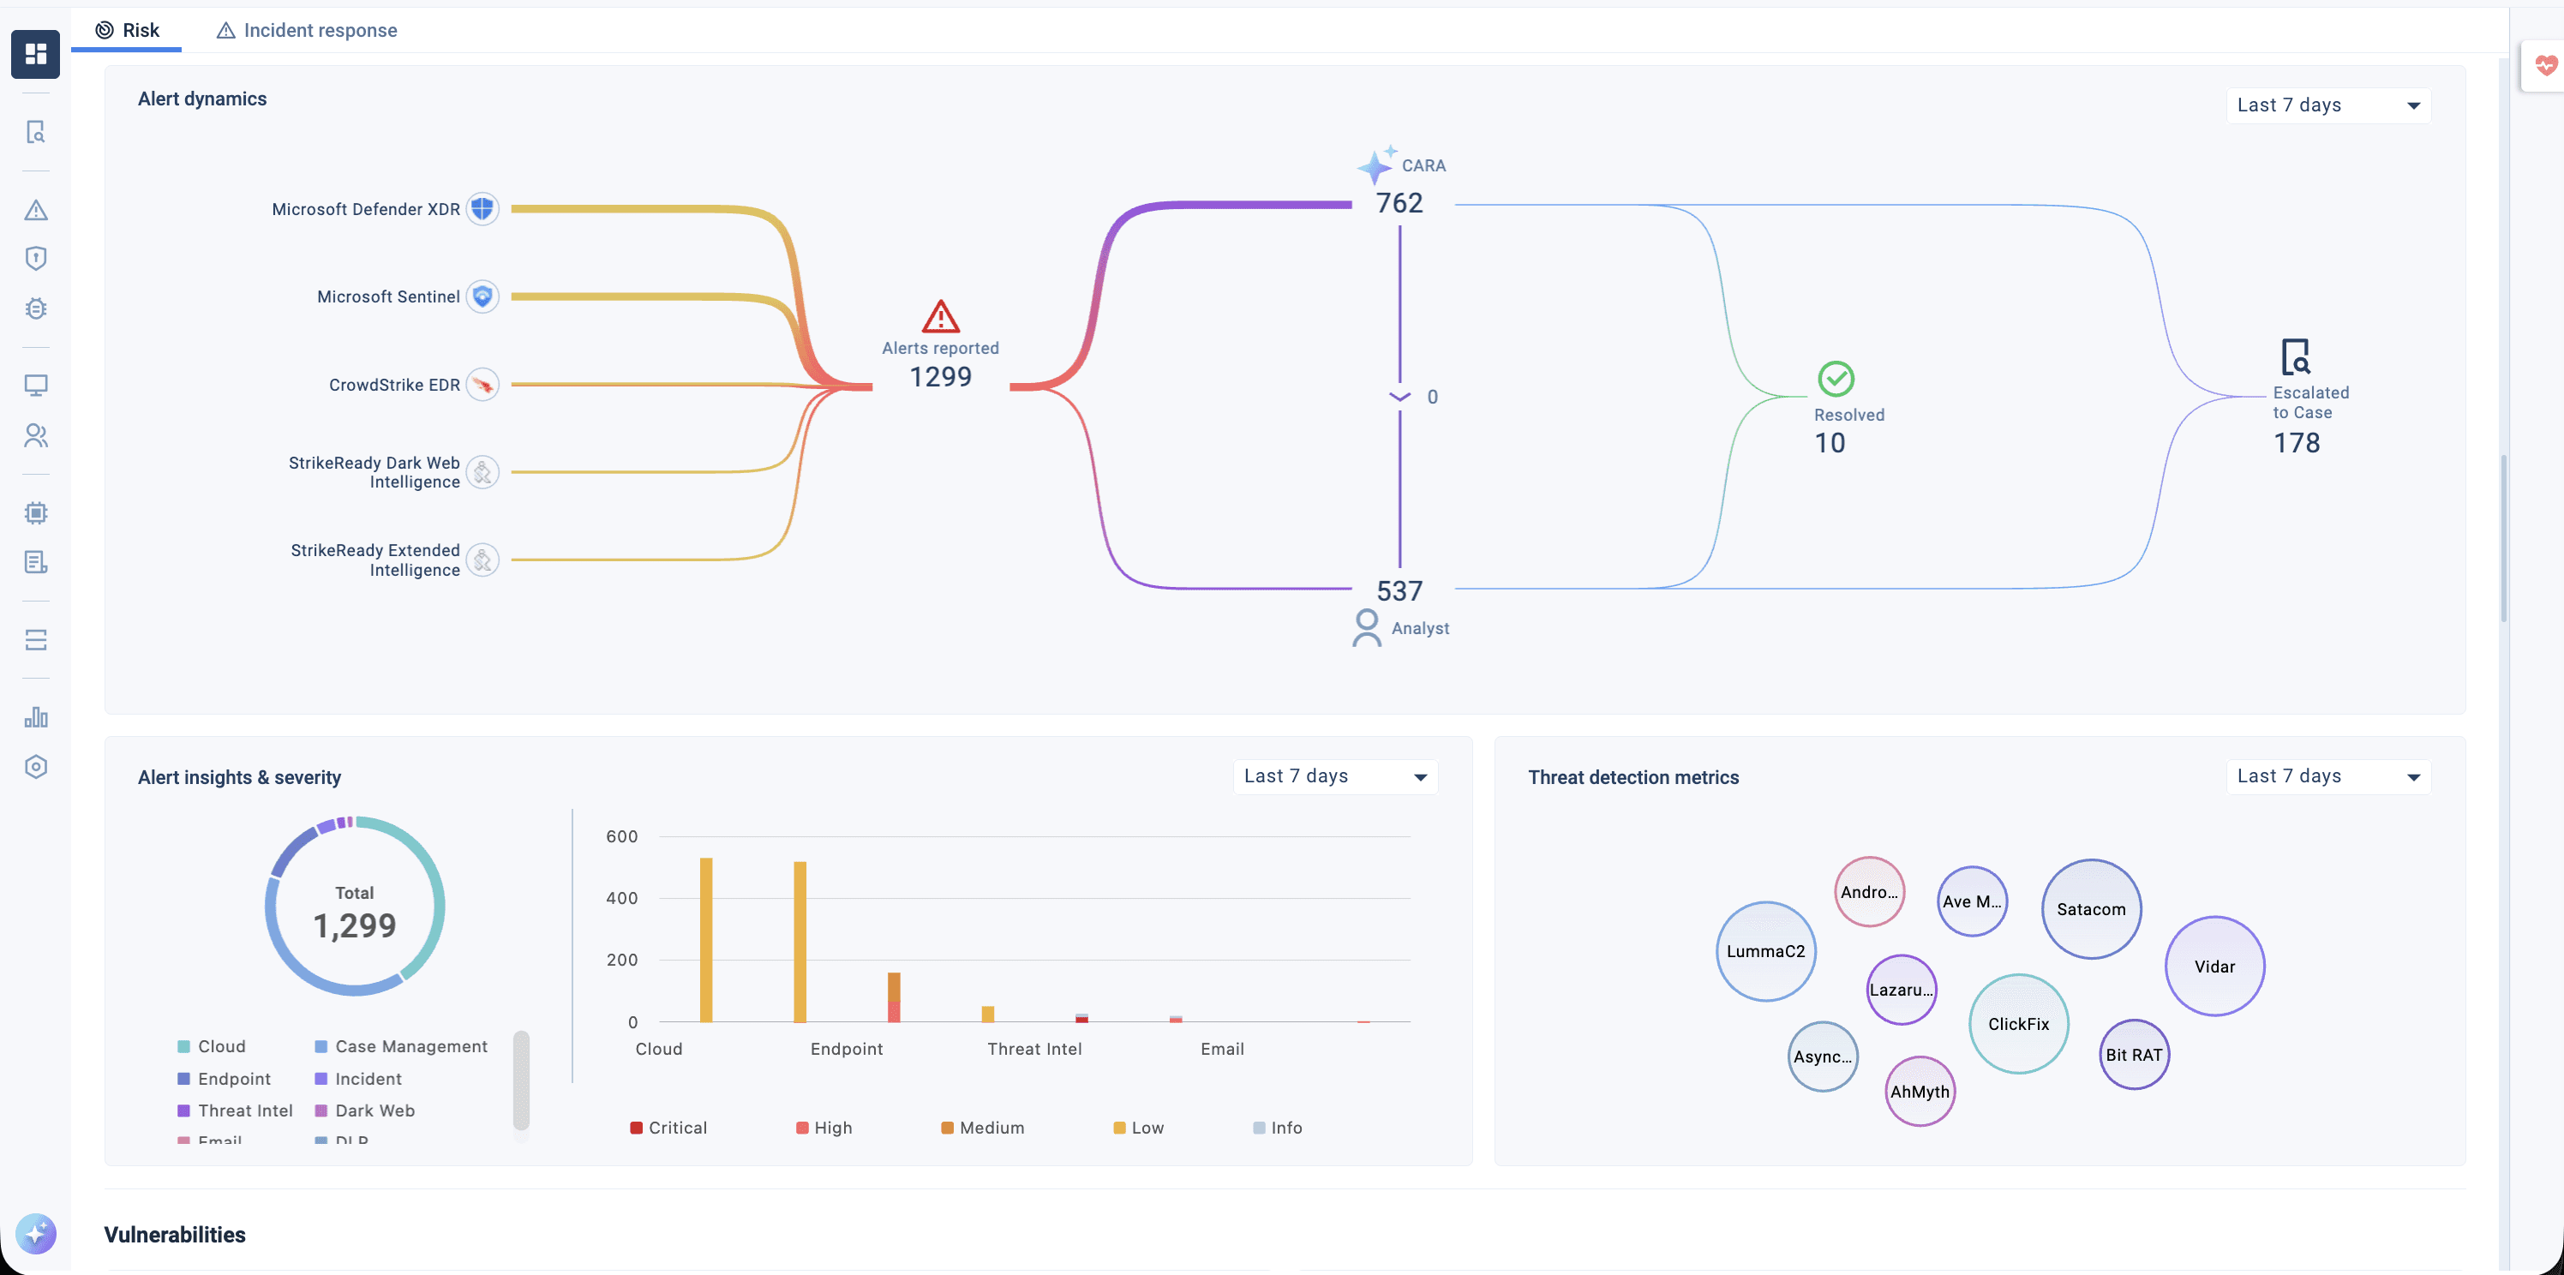The height and width of the screenshot is (1275, 2564).
Task: Click the Alerts reported warning icon
Action: [941, 316]
